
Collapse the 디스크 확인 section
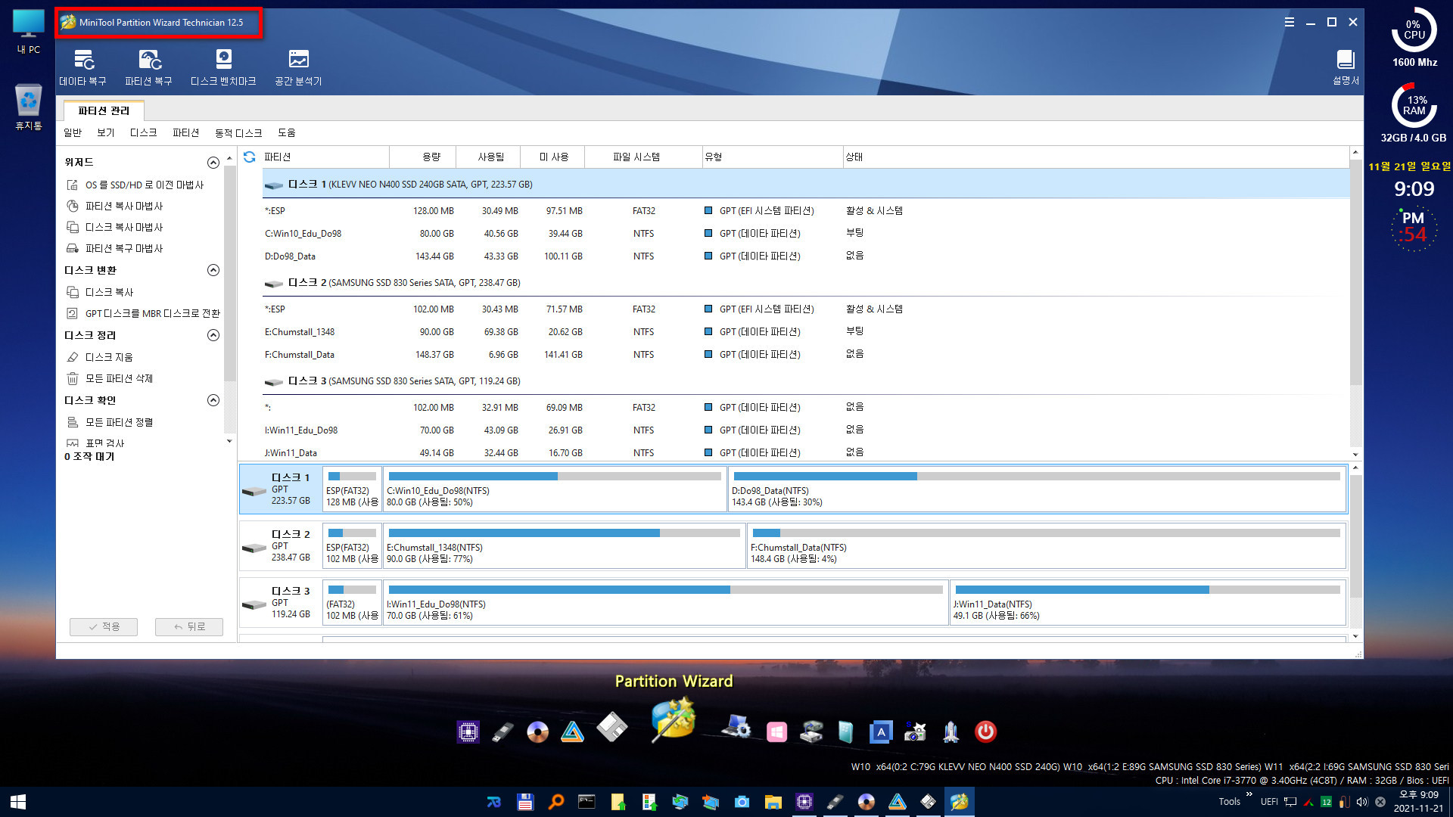(x=213, y=400)
